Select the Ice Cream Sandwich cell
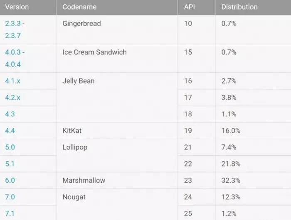The width and height of the screenshot is (291, 220). tap(94, 52)
